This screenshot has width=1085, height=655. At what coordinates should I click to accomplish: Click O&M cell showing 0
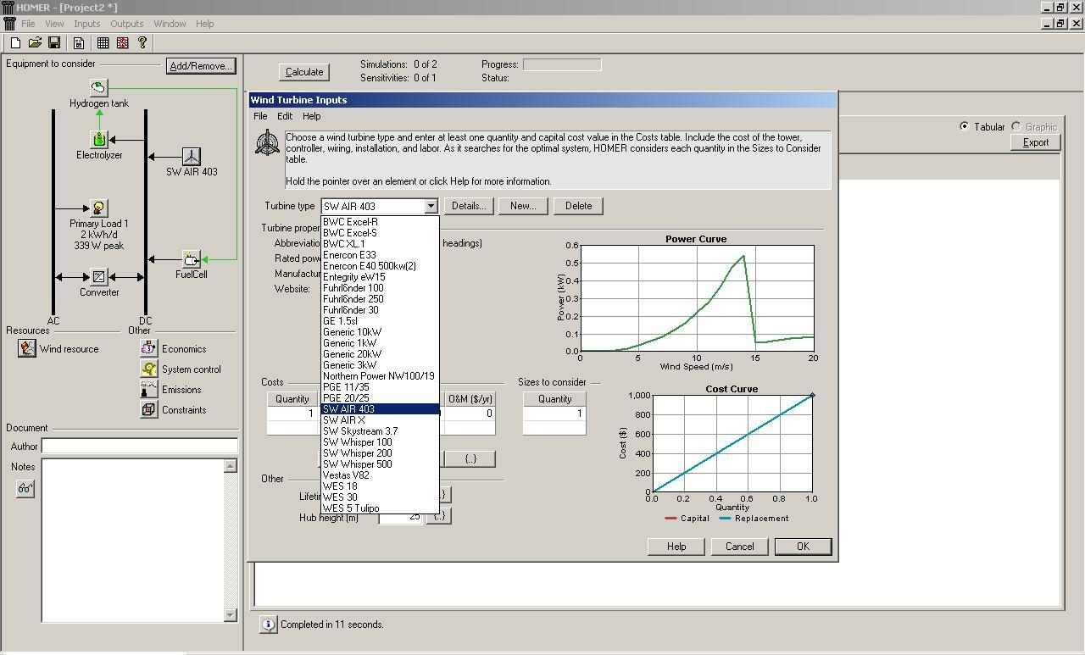coord(470,414)
